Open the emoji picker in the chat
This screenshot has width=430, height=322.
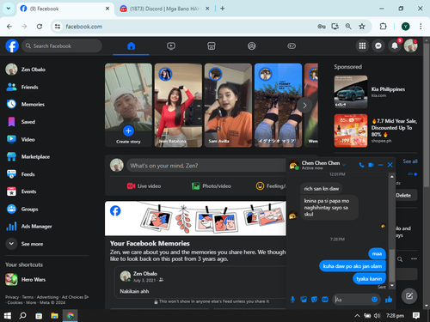coord(374,300)
